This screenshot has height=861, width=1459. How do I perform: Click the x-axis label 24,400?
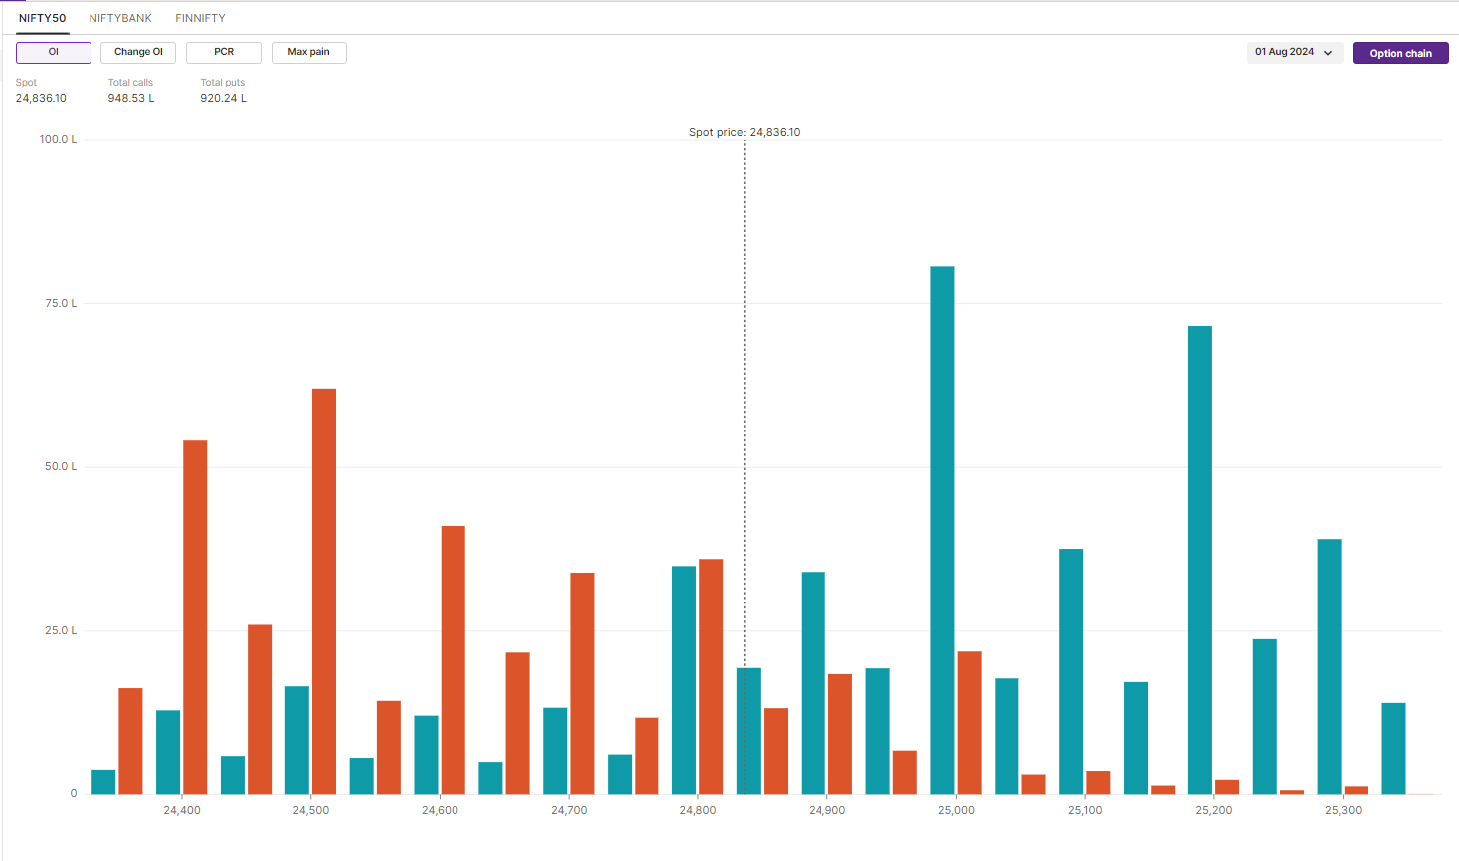[182, 810]
